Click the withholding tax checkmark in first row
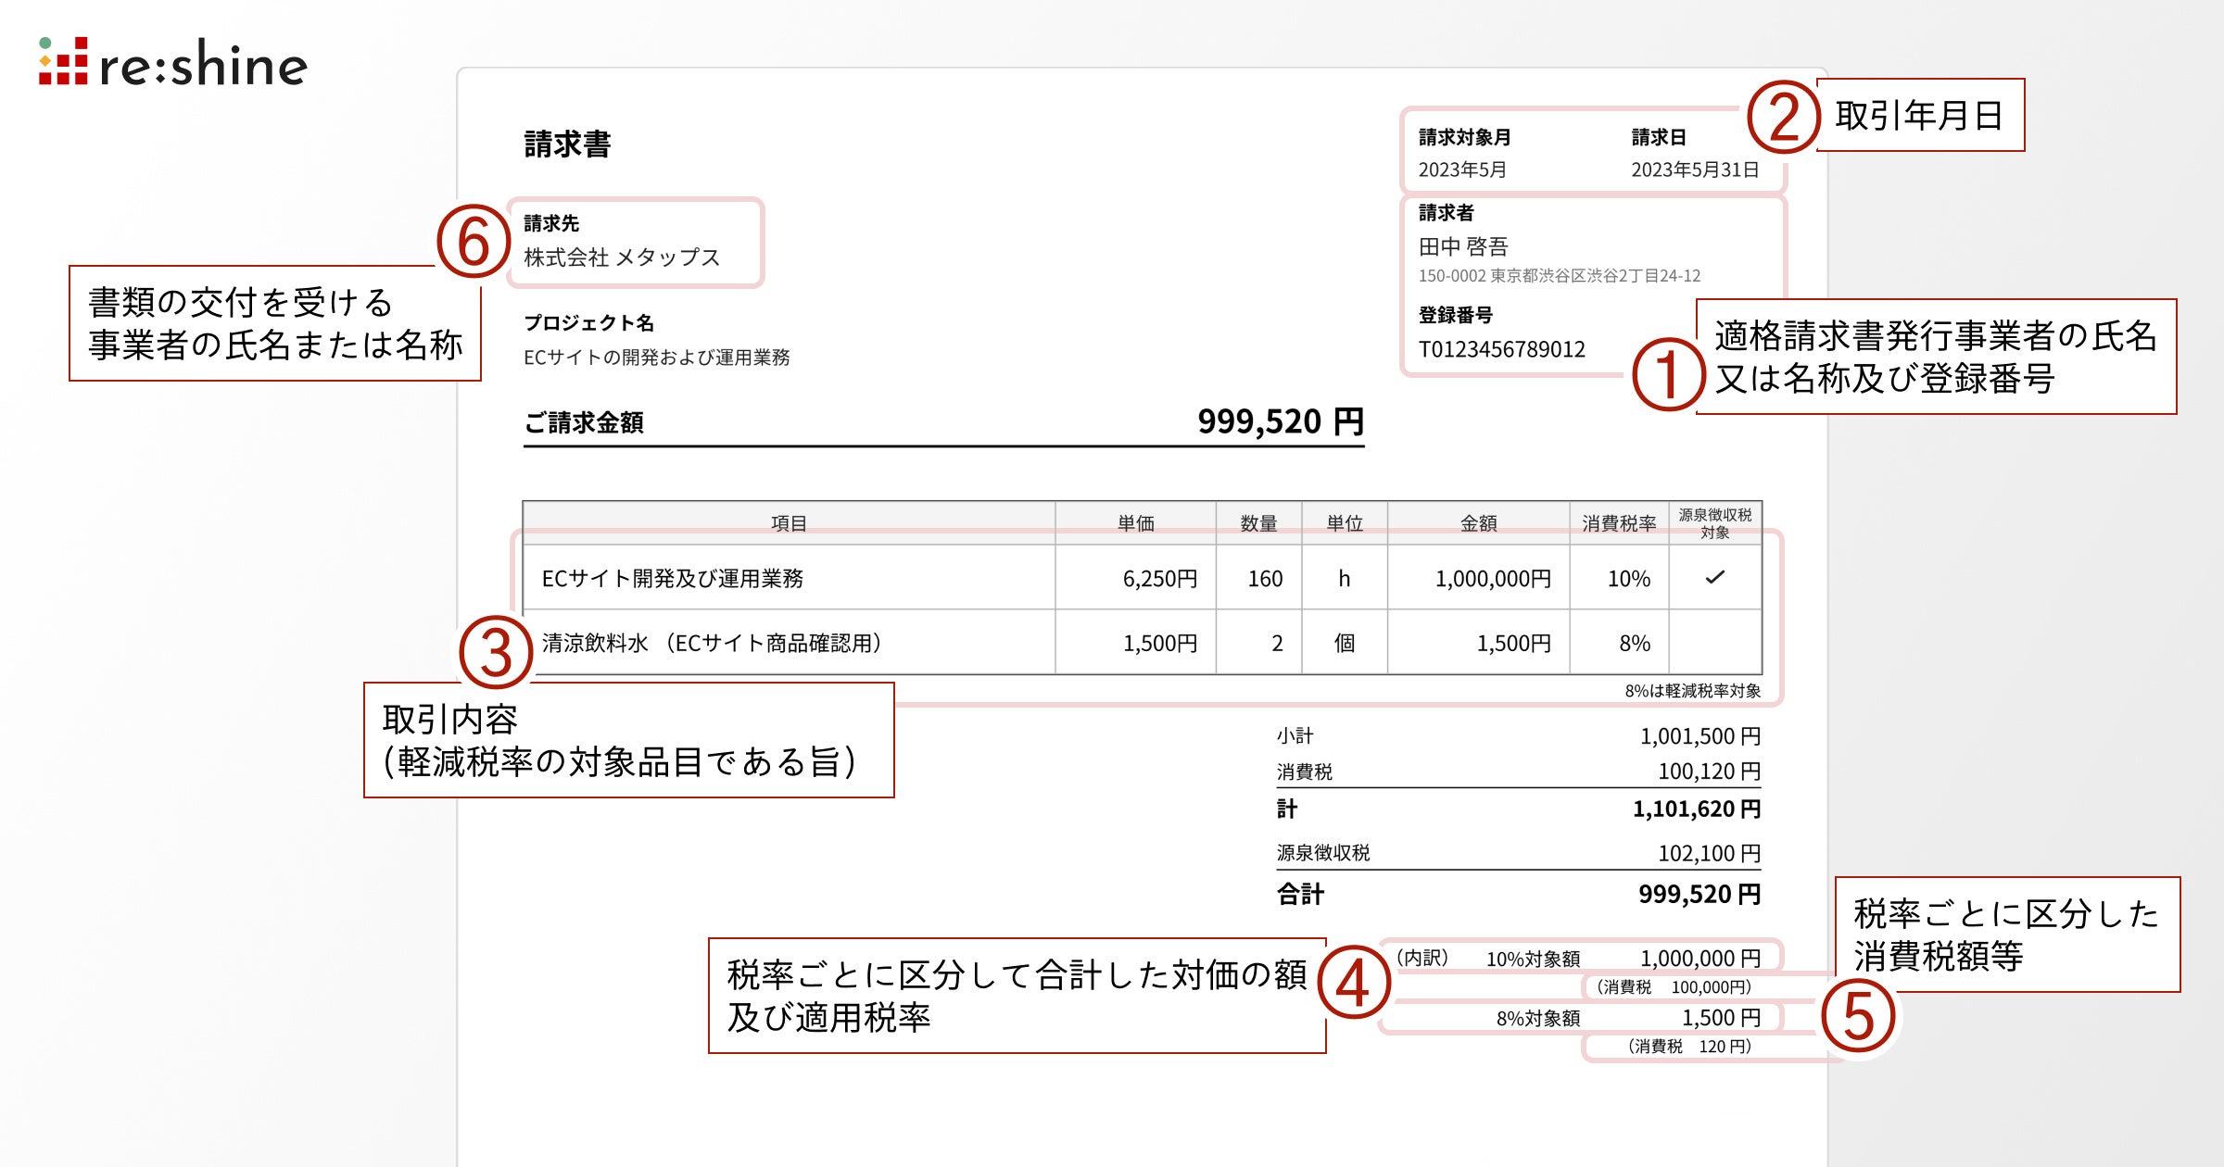2224x1167 pixels. 1714,578
